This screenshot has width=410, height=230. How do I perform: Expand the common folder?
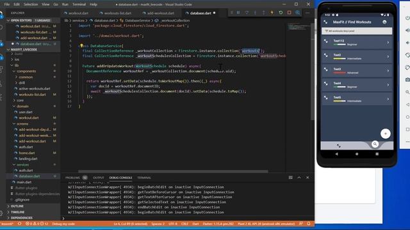[26, 77]
